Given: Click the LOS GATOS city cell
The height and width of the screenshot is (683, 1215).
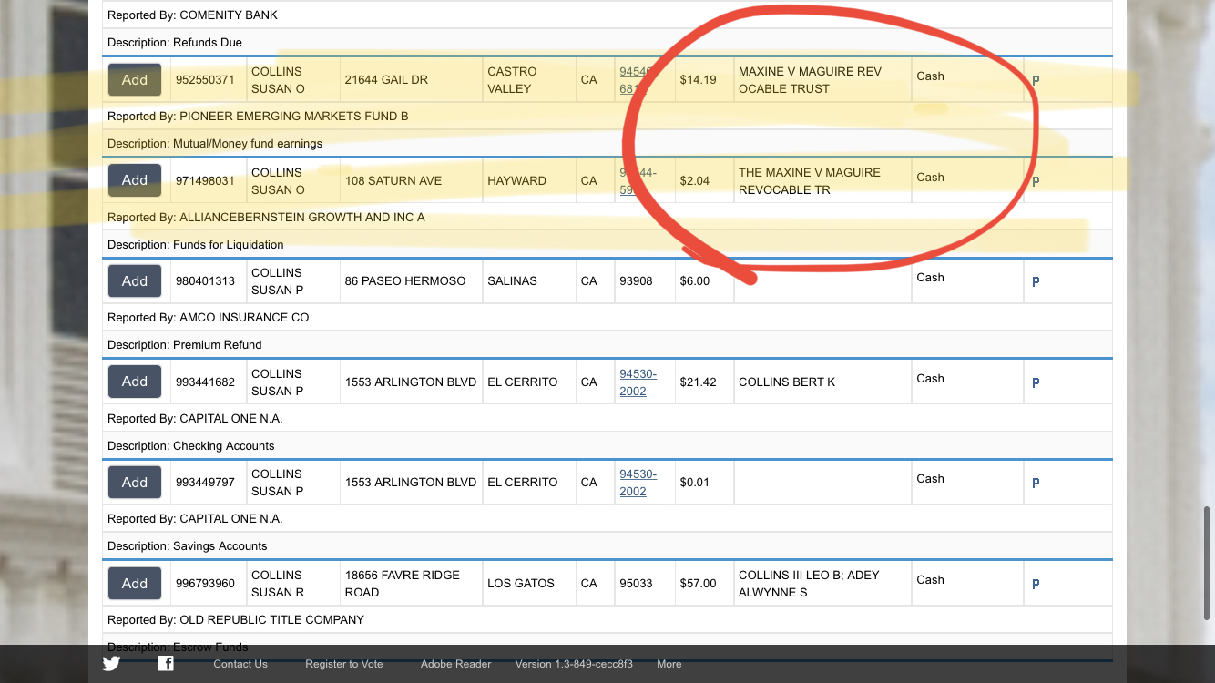Looking at the screenshot, I should (x=530, y=584).
